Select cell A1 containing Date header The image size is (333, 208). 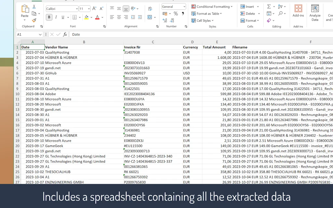click(33, 47)
